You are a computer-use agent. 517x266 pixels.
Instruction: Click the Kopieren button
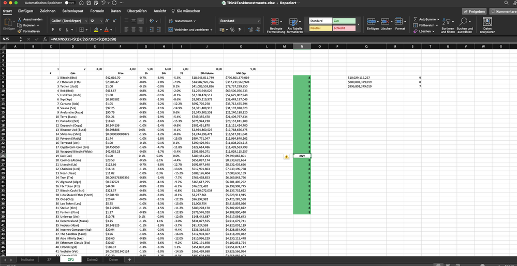click(x=28, y=25)
